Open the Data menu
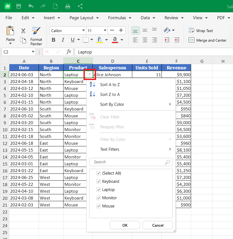The image size is (233, 239). coord(148,18)
